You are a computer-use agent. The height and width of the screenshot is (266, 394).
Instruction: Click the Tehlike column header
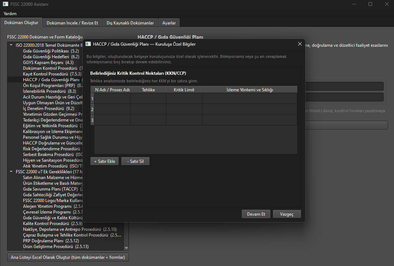click(148, 90)
